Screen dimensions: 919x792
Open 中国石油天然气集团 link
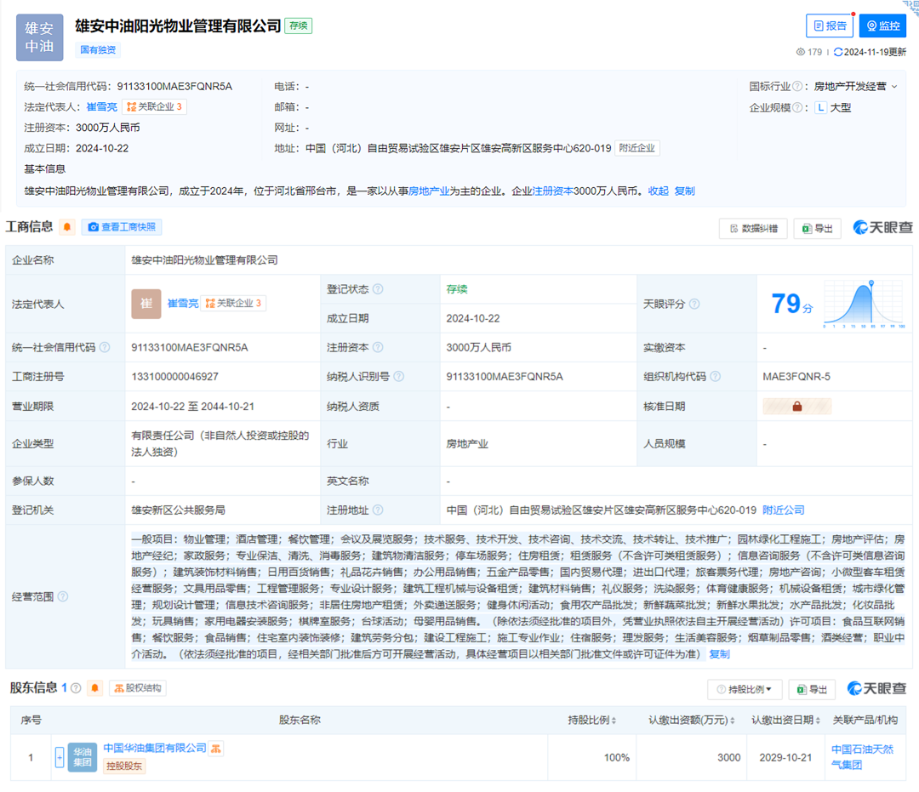pos(862,757)
